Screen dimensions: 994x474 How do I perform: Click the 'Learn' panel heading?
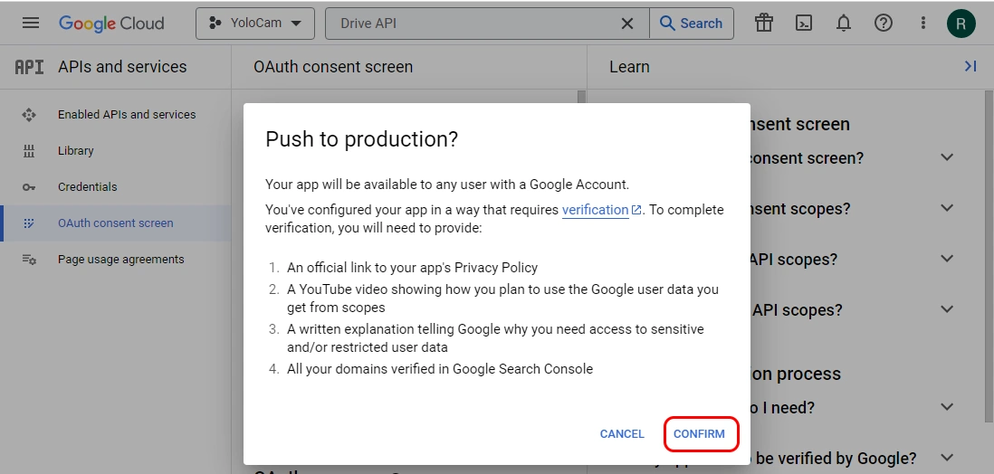click(629, 67)
